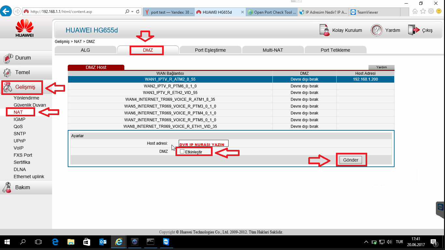Refresh the page with the reload icon
Image resolution: width=445 pixels, height=250 pixels.
click(138, 11)
